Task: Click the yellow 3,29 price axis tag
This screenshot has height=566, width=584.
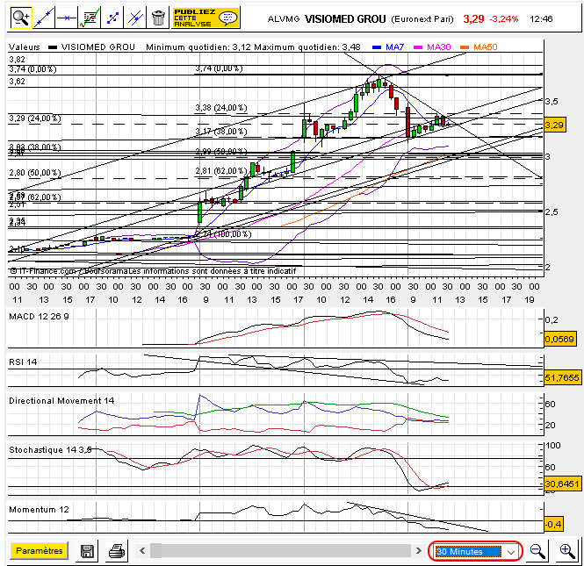Action: tap(554, 125)
